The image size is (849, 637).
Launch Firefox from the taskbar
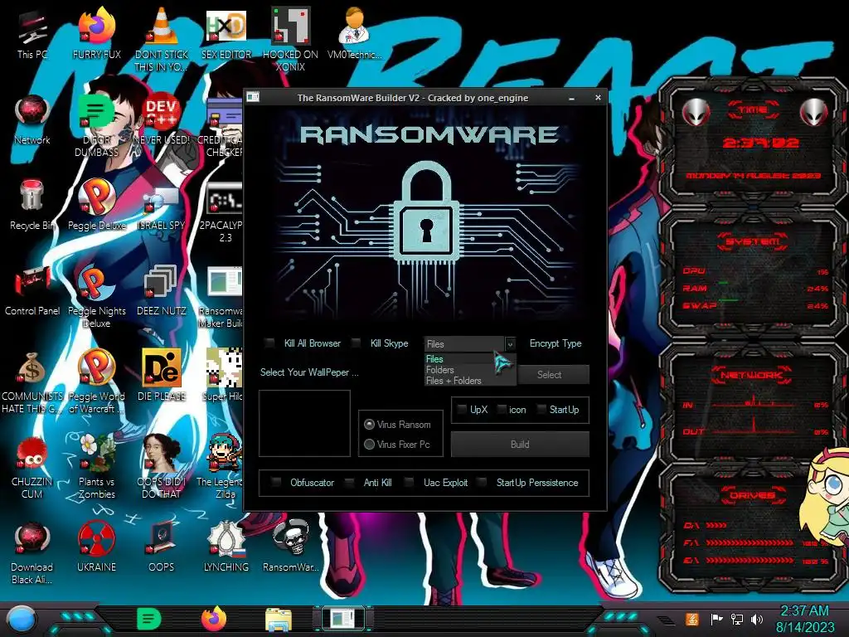pyautogui.click(x=214, y=619)
